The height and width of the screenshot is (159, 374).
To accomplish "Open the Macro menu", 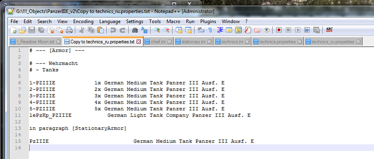I will pyautogui.click(x=173, y=22).
